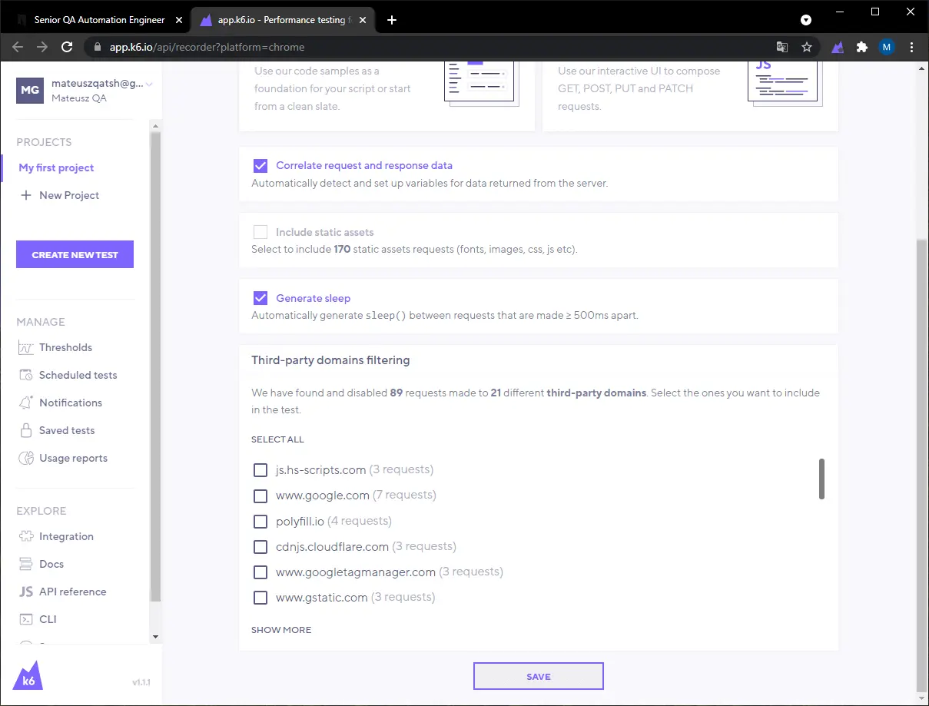Bookmark this page with star icon
The width and height of the screenshot is (929, 706).
pos(807,47)
